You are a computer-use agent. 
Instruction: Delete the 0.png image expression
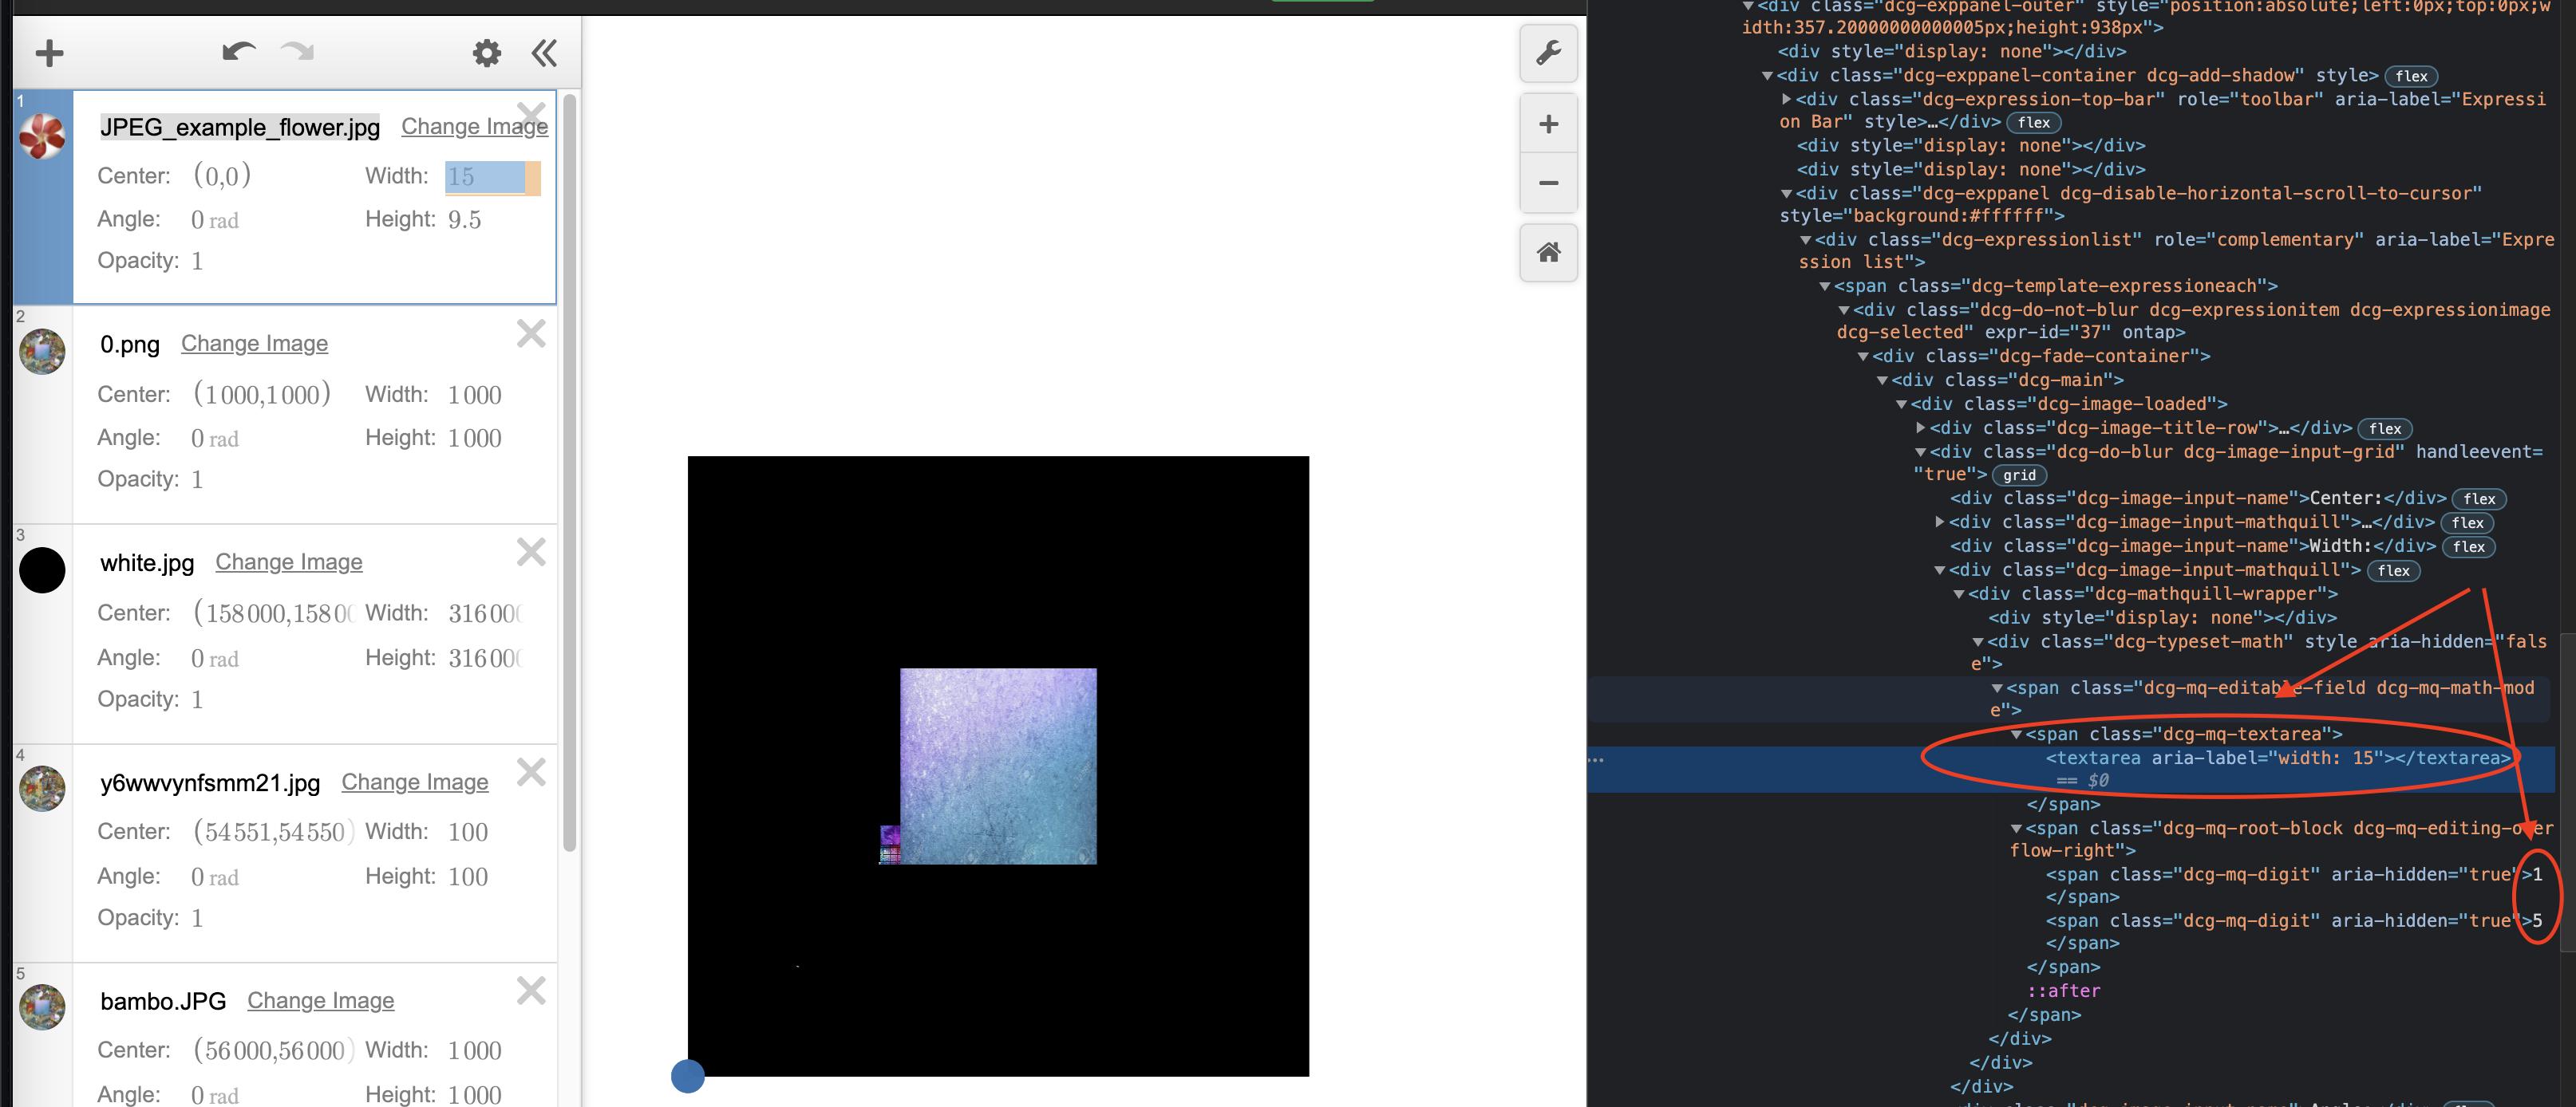pos(531,333)
